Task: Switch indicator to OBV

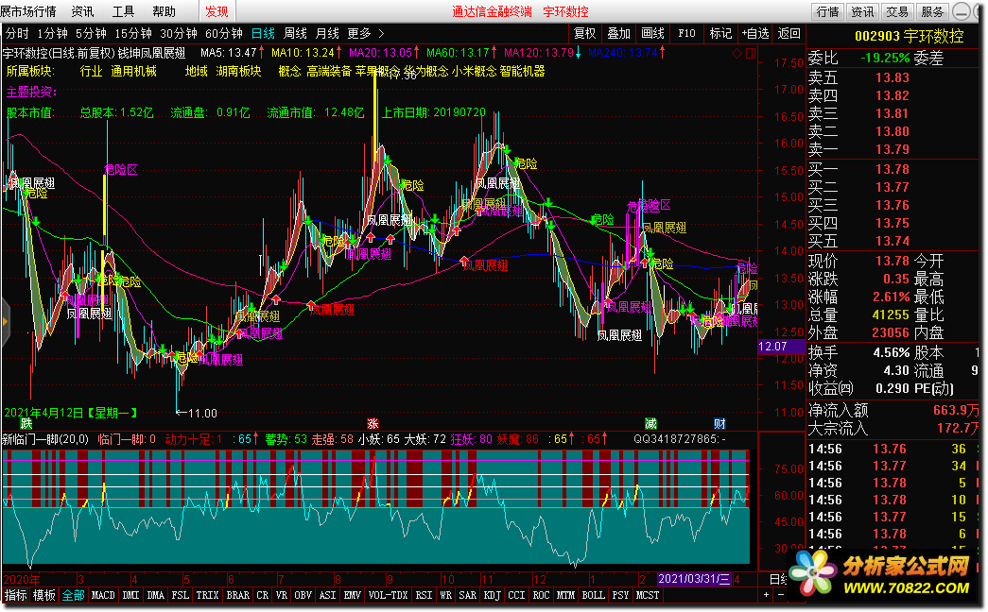Action: [303, 595]
